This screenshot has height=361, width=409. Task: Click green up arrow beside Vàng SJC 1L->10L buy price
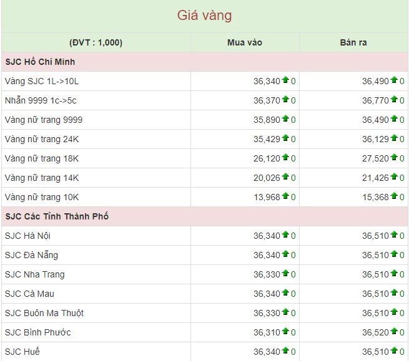tap(285, 80)
